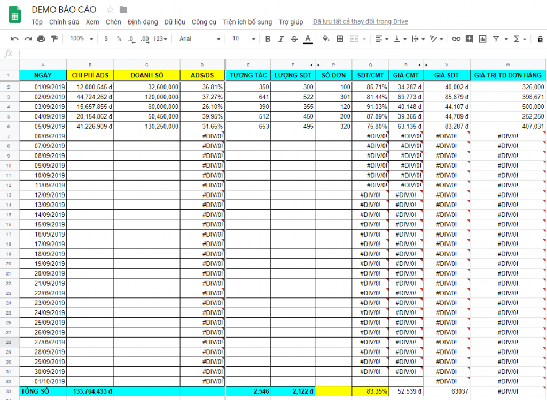Format as currency with $ icon
This screenshot has height=400, width=547.
[x=106, y=38]
